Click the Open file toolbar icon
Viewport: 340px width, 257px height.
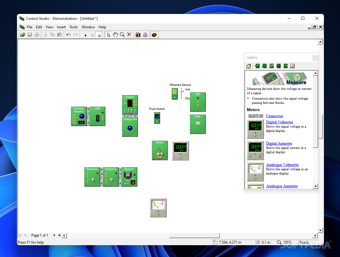(23, 35)
